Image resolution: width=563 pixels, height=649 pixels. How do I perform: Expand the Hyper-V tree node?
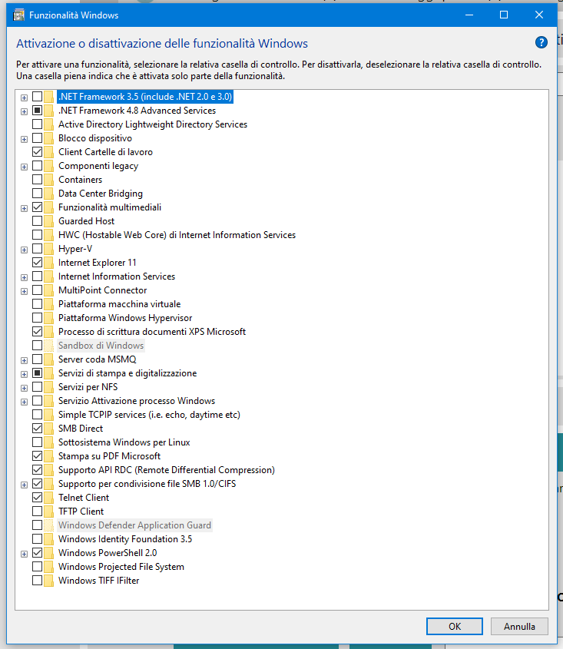pyautogui.click(x=24, y=250)
